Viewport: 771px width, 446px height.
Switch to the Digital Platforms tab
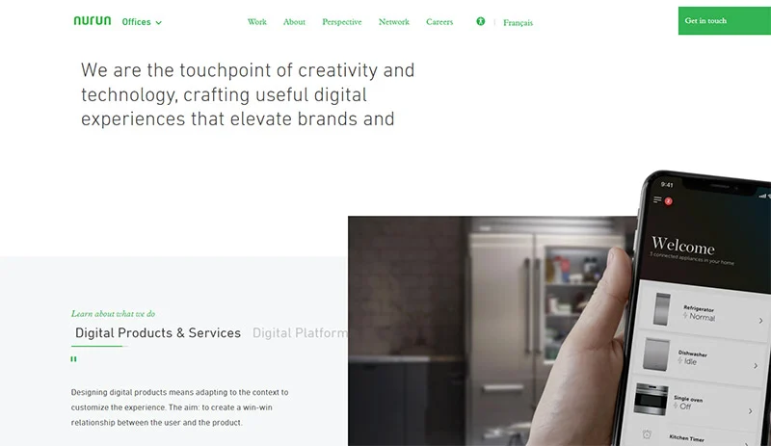(x=300, y=333)
